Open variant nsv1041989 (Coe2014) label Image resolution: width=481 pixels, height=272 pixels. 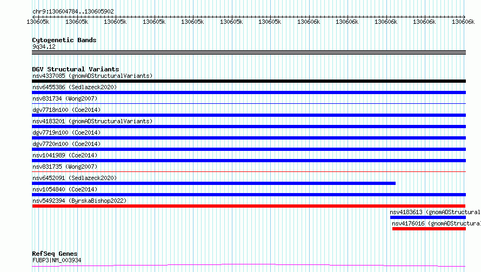65,155
